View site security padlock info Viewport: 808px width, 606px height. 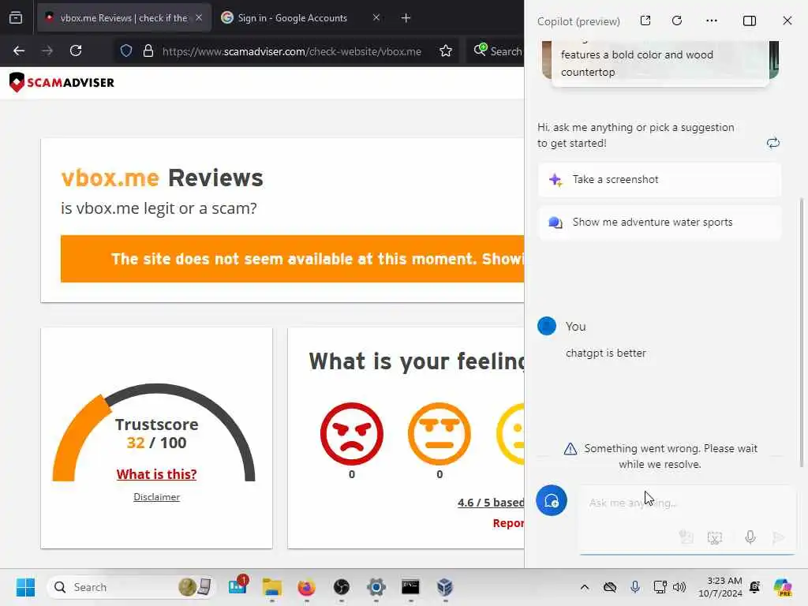click(x=148, y=50)
